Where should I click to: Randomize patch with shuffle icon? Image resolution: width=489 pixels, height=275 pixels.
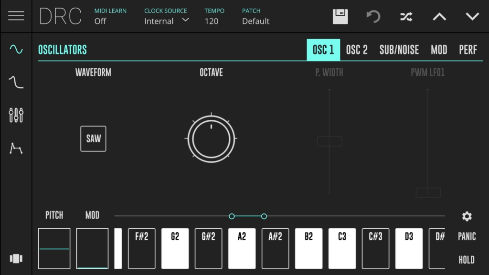click(406, 17)
